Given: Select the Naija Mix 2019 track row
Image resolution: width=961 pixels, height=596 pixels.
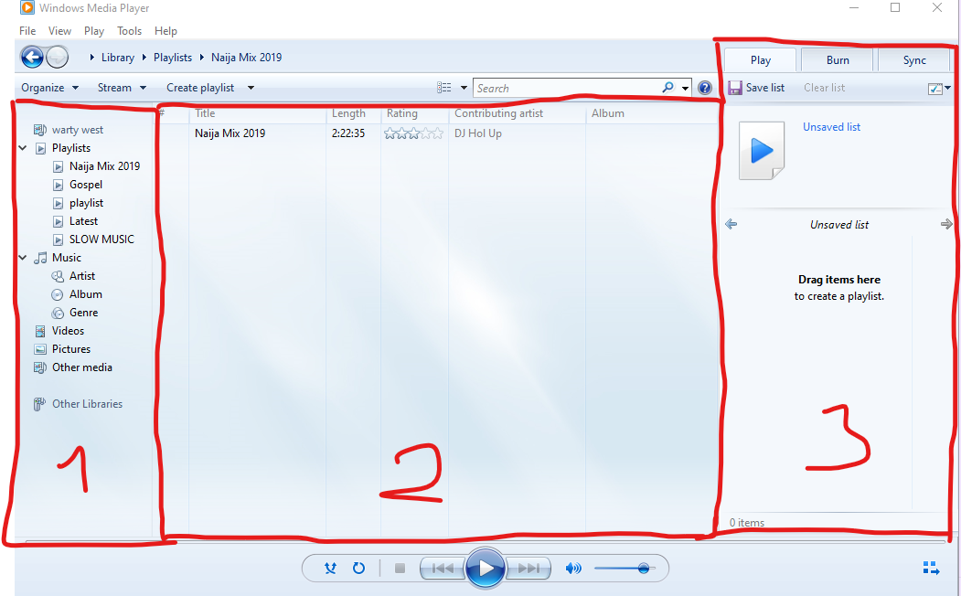Looking at the screenshot, I should pos(438,133).
